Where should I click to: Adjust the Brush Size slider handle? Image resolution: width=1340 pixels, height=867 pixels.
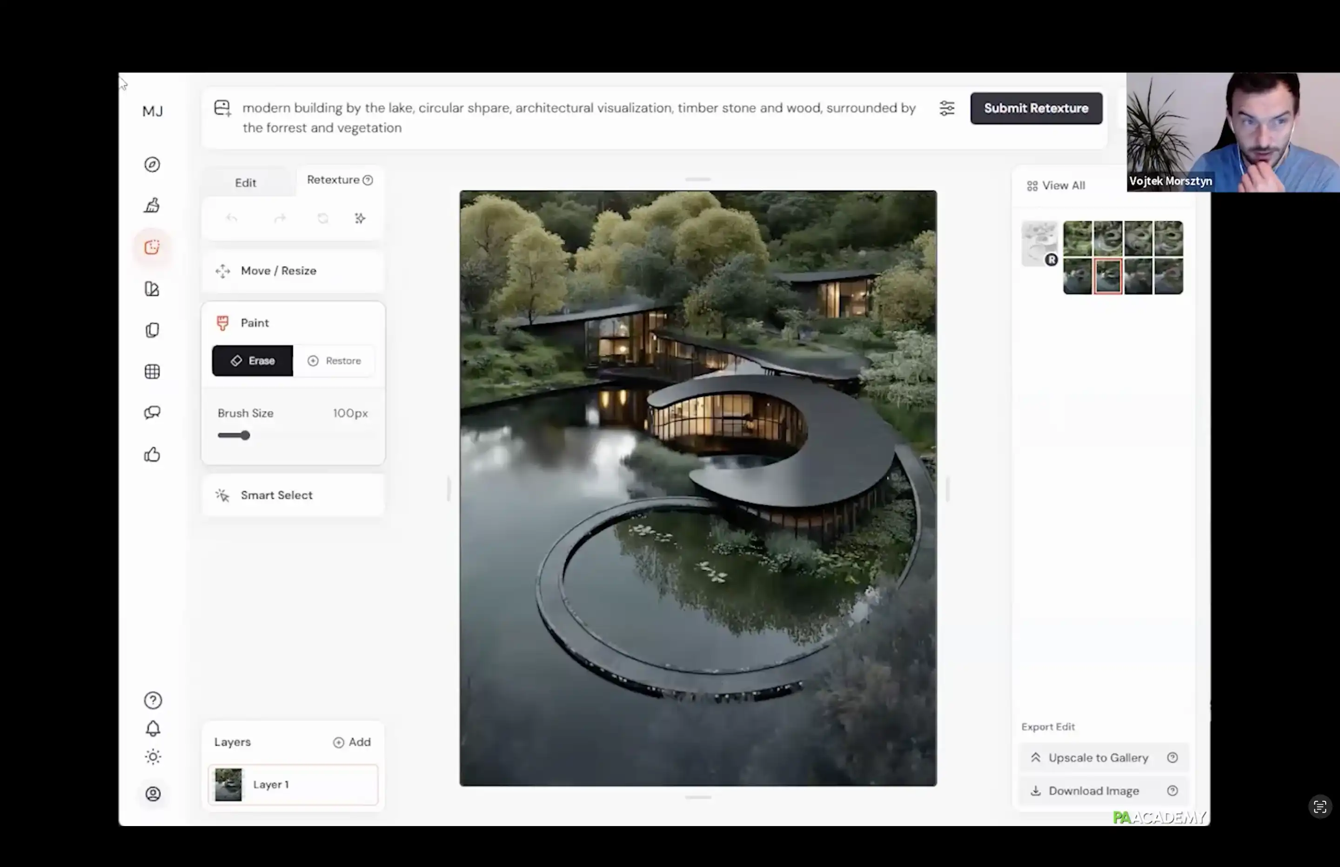pos(245,436)
